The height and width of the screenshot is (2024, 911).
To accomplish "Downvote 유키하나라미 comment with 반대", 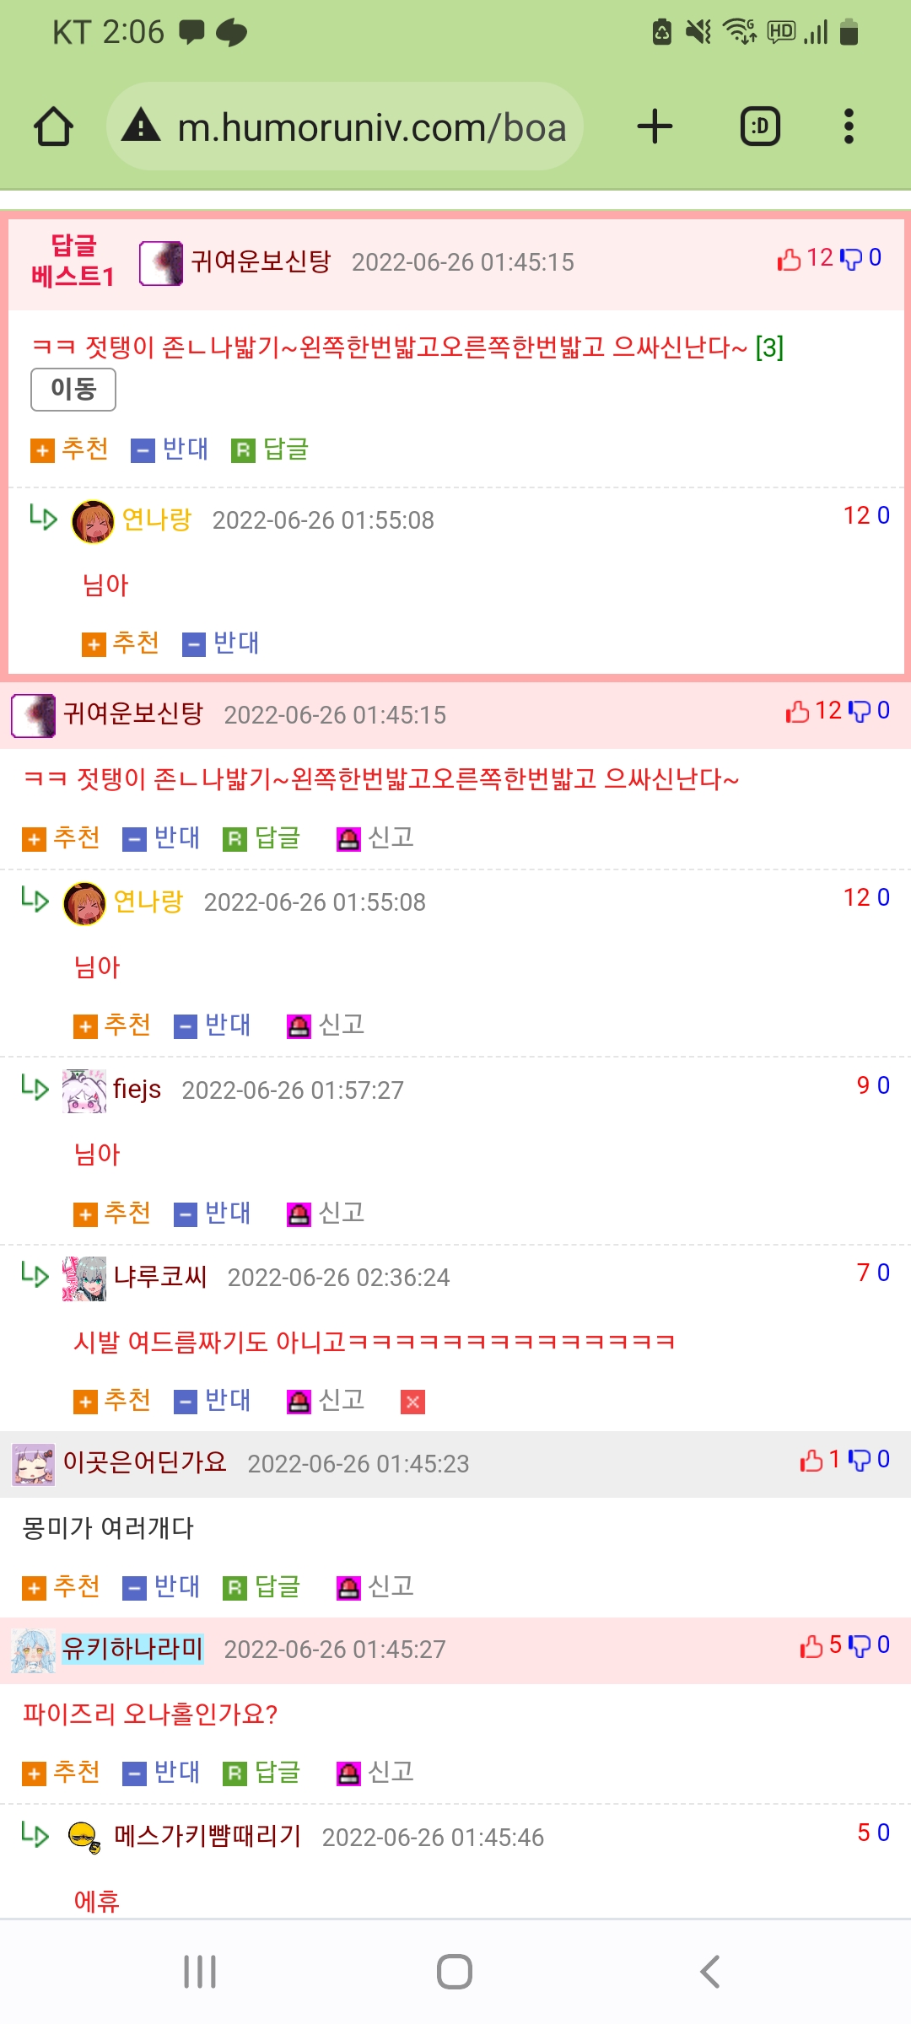I will click(161, 1773).
